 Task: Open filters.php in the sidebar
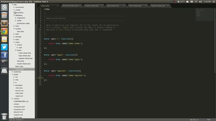[19, 67]
